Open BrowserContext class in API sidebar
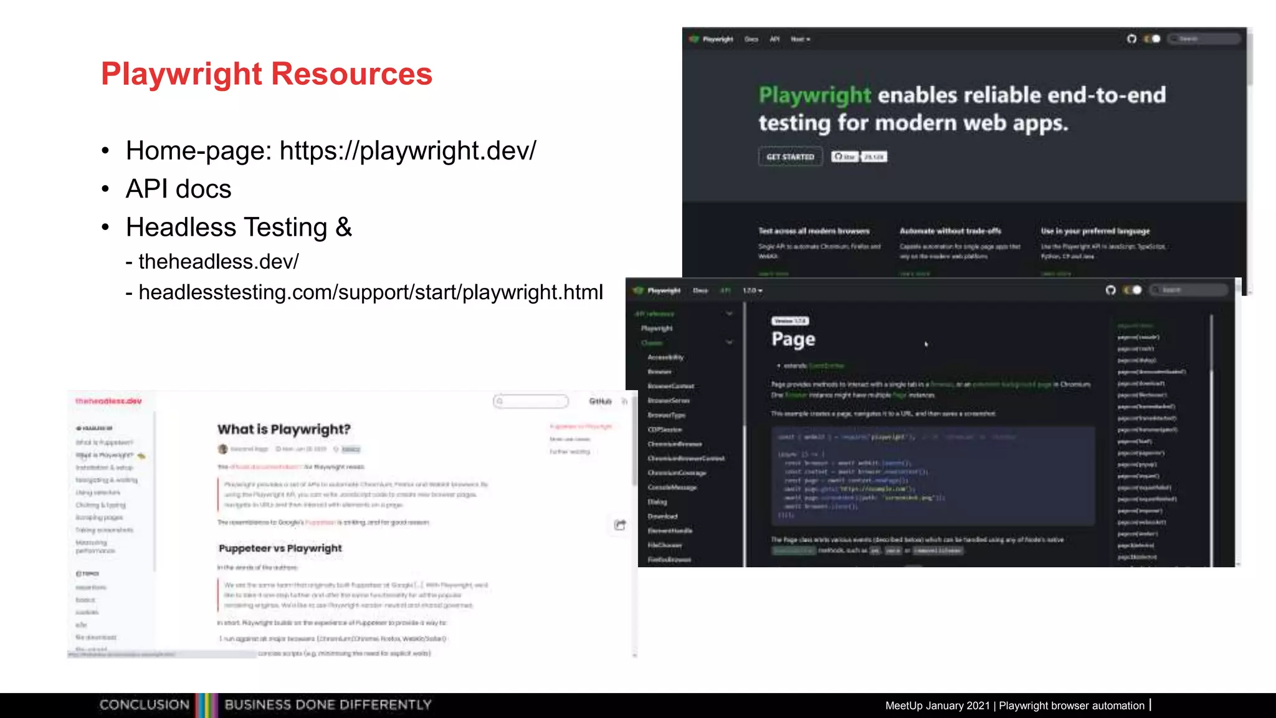1276x718 pixels. point(670,386)
